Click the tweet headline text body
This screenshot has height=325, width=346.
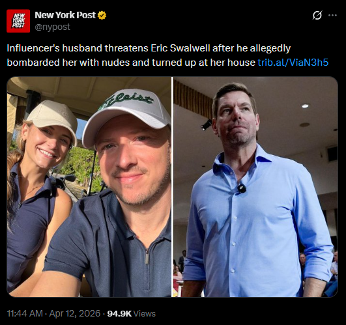pyautogui.click(x=167, y=55)
